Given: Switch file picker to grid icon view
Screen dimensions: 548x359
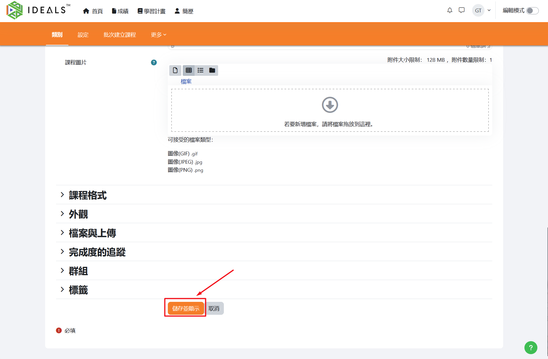Looking at the screenshot, I should [189, 70].
